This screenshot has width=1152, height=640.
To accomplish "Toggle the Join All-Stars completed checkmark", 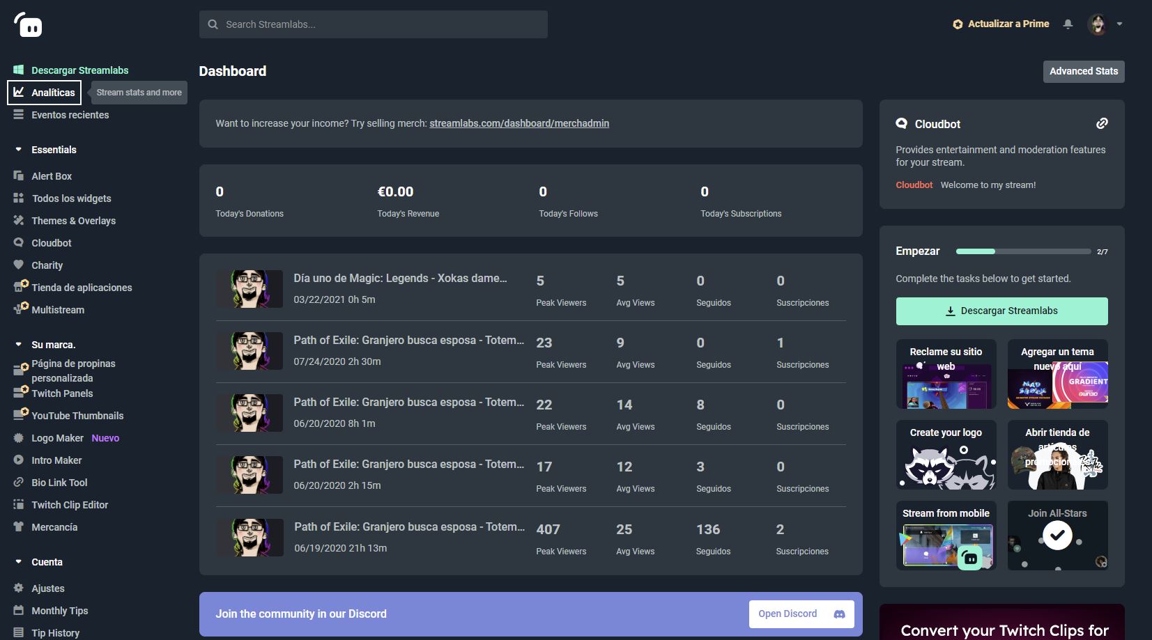I will tap(1057, 536).
